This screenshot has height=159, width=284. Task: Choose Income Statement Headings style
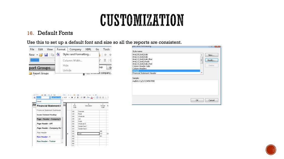(49, 115)
